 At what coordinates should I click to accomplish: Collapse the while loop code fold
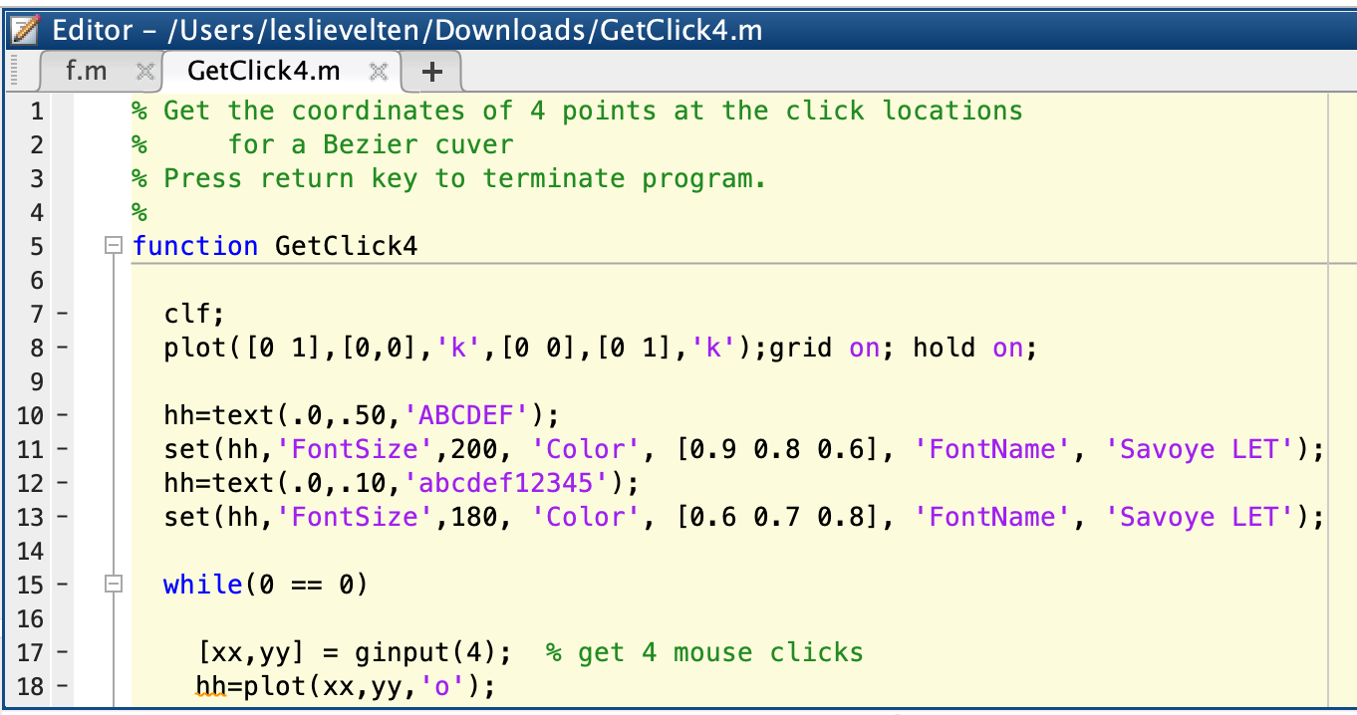coord(113,584)
